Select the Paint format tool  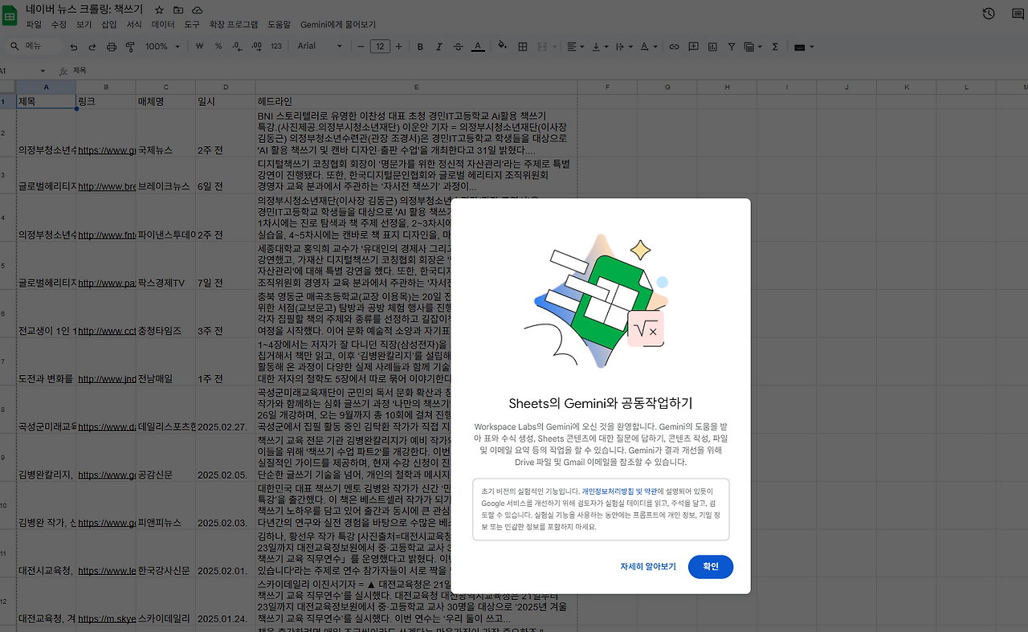tap(130, 47)
